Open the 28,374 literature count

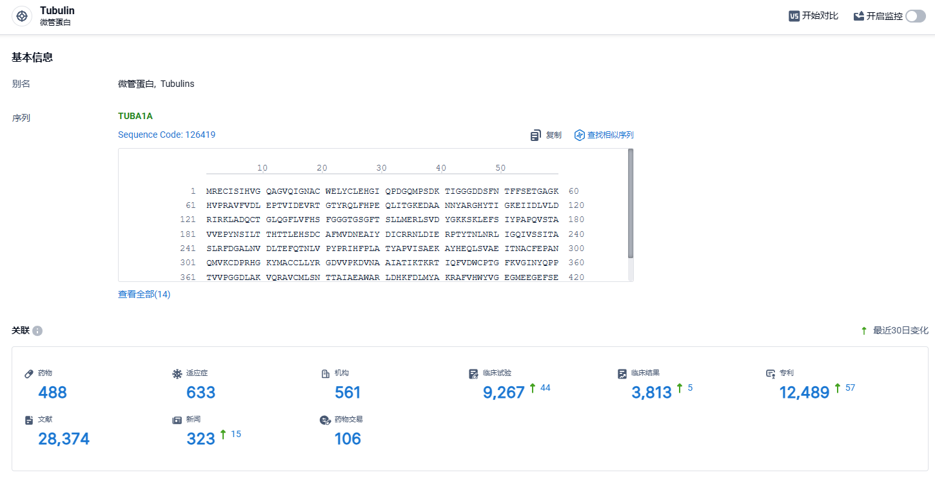[64, 439]
